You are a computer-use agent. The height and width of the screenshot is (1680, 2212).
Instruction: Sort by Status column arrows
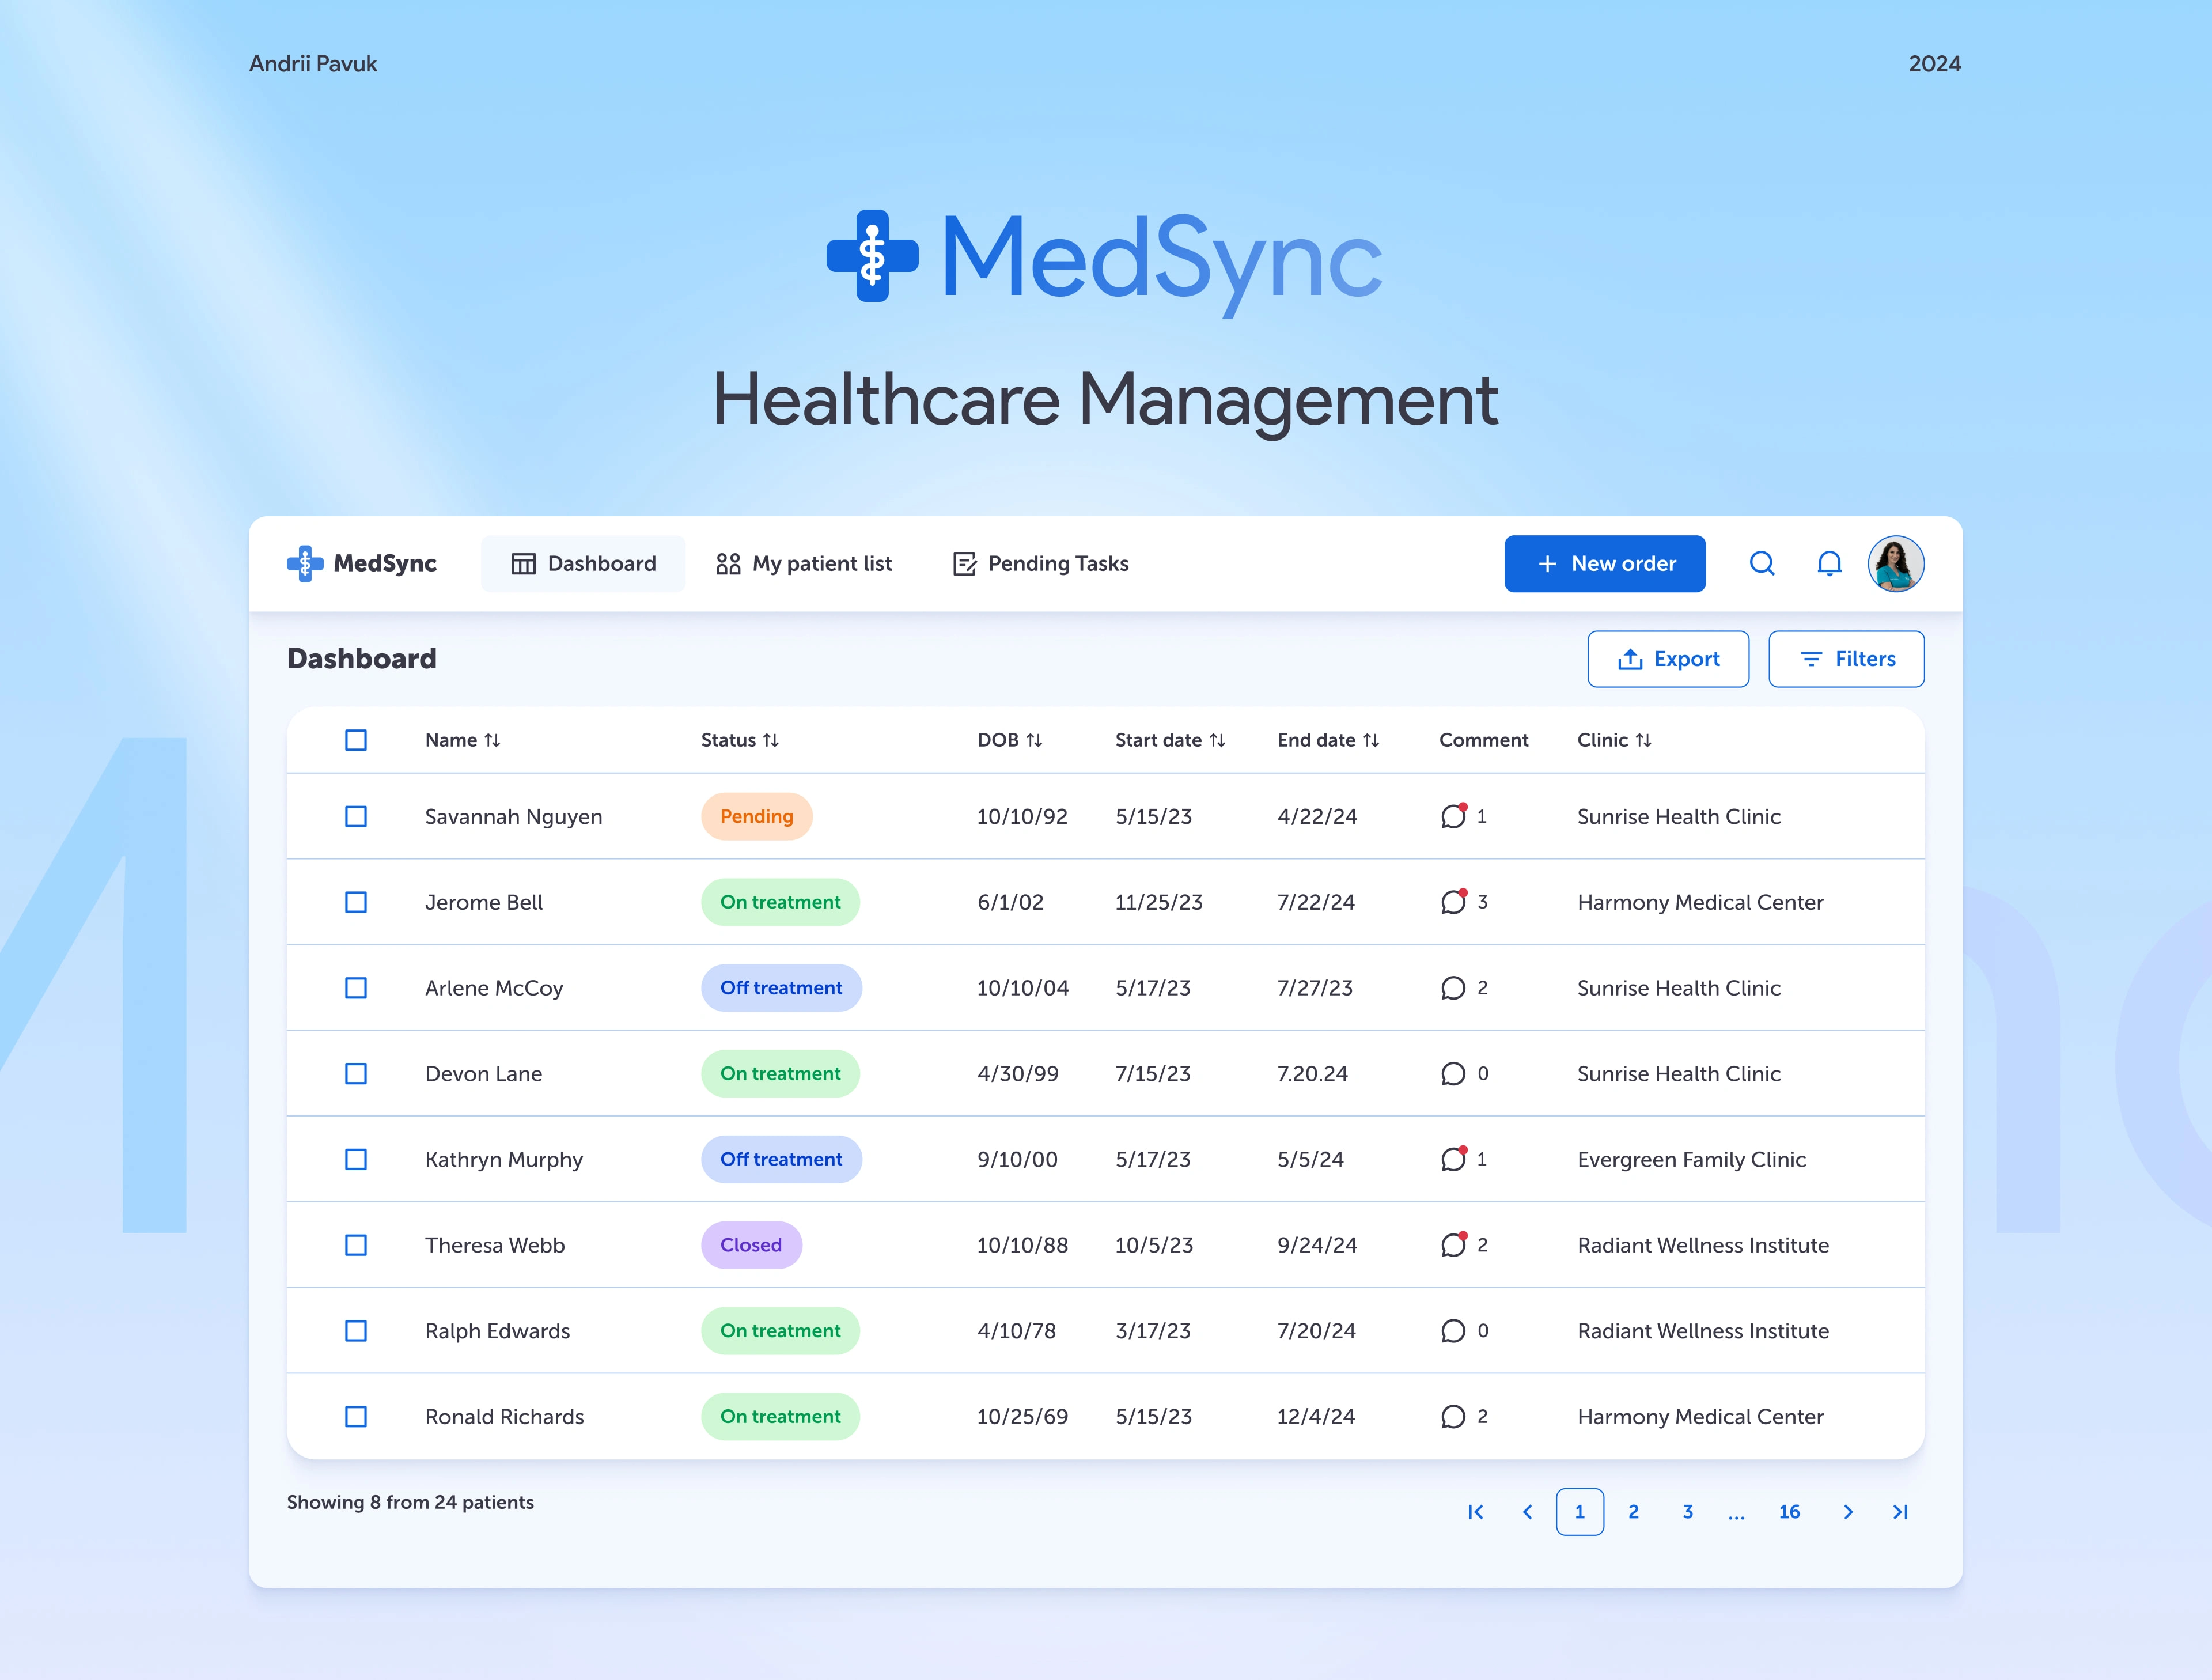click(771, 740)
